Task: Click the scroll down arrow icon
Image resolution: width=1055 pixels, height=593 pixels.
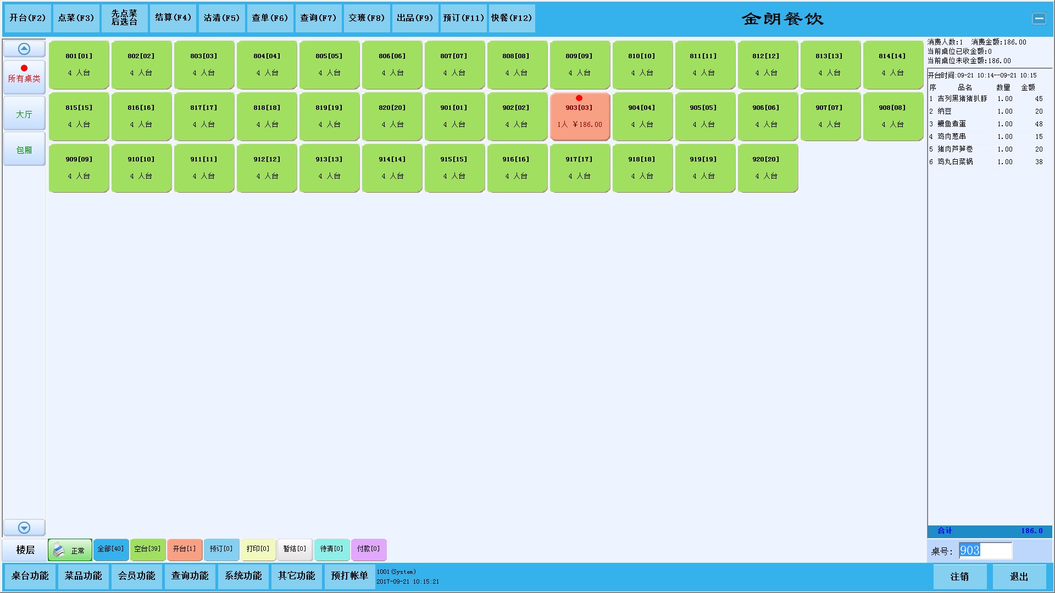Action: (x=24, y=528)
